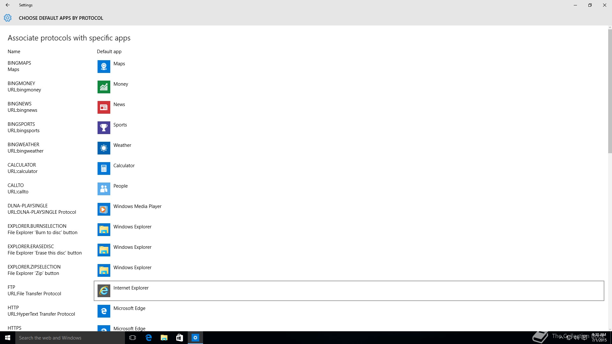Change default app labeled Weather
The image size is (612, 344).
point(122,145)
